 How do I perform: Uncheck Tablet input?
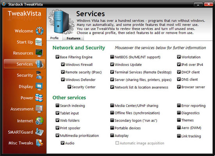(57, 113)
